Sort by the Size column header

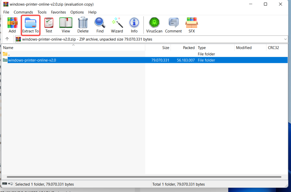158,48
